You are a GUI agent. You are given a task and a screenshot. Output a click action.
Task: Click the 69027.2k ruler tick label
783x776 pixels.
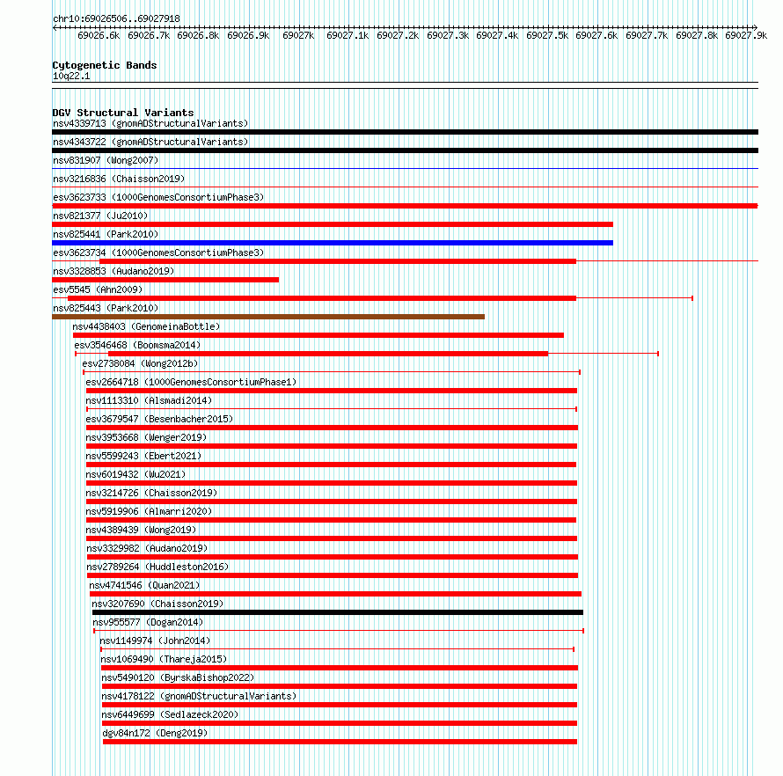[398, 35]
